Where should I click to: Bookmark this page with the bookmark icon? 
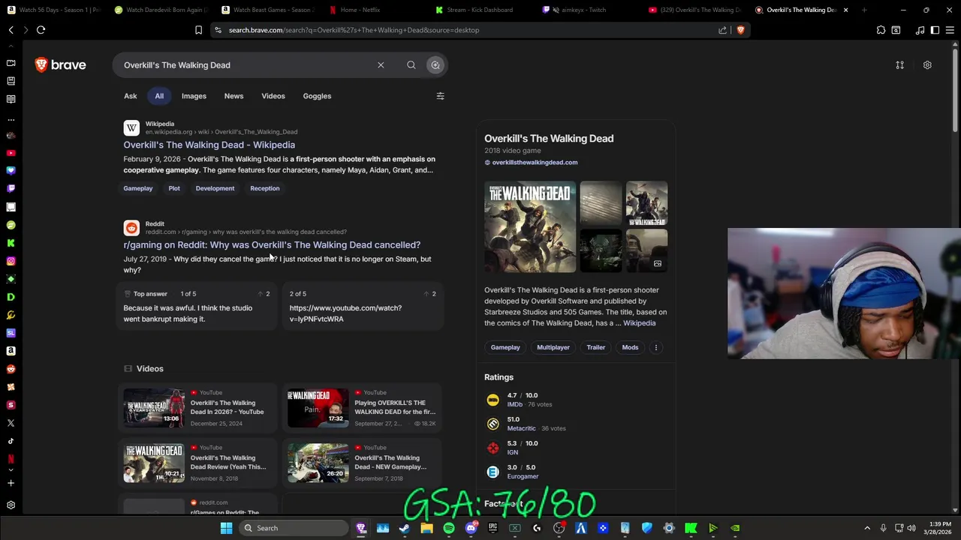point(198,30)
